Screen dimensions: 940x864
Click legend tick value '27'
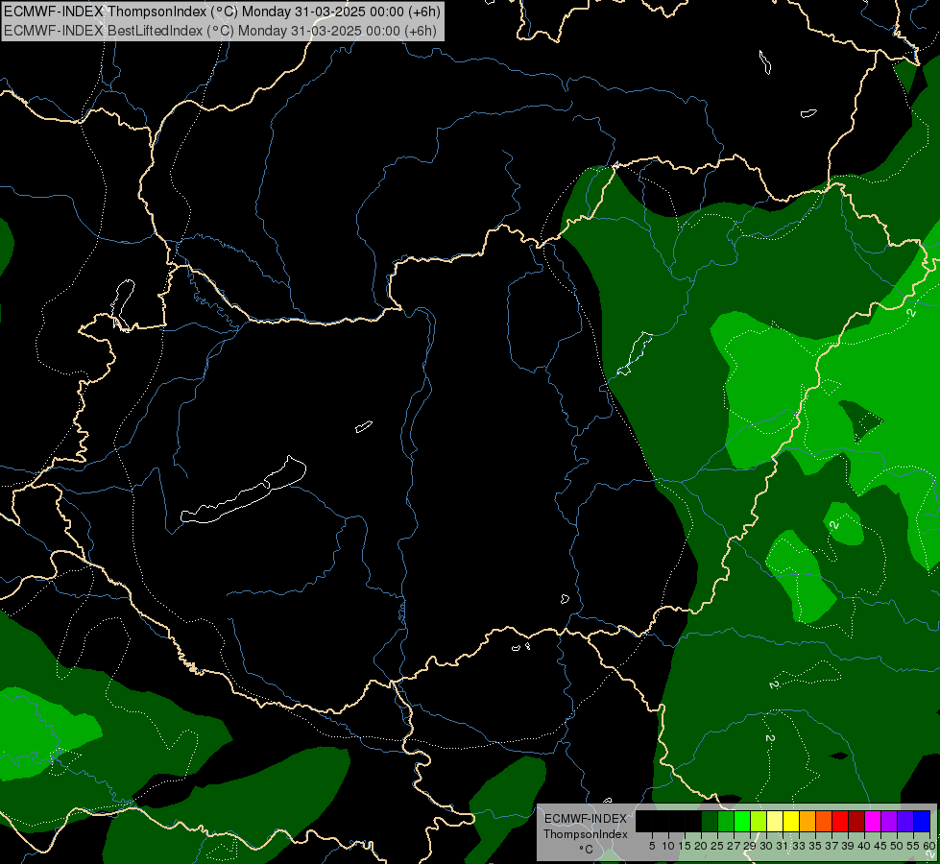[734, 846]
